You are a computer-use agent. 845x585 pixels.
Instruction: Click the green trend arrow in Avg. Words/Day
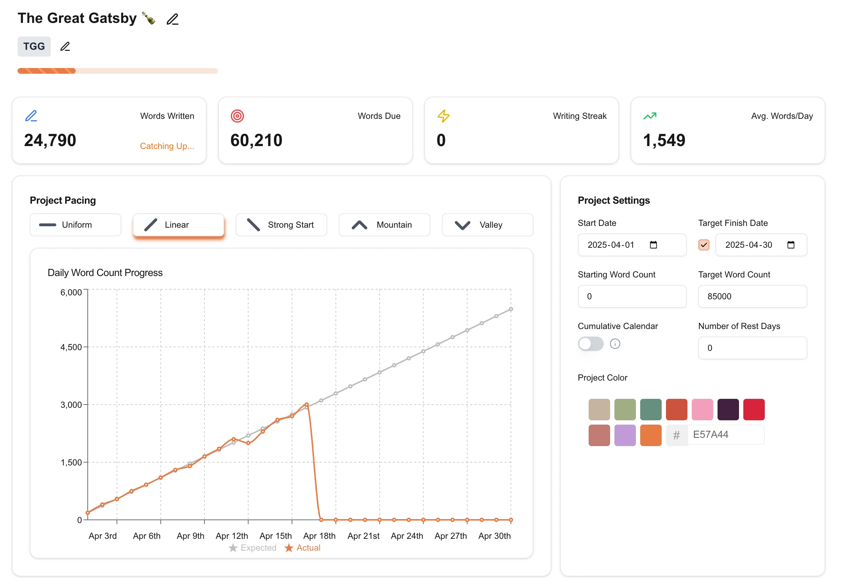tap(650, 116)
